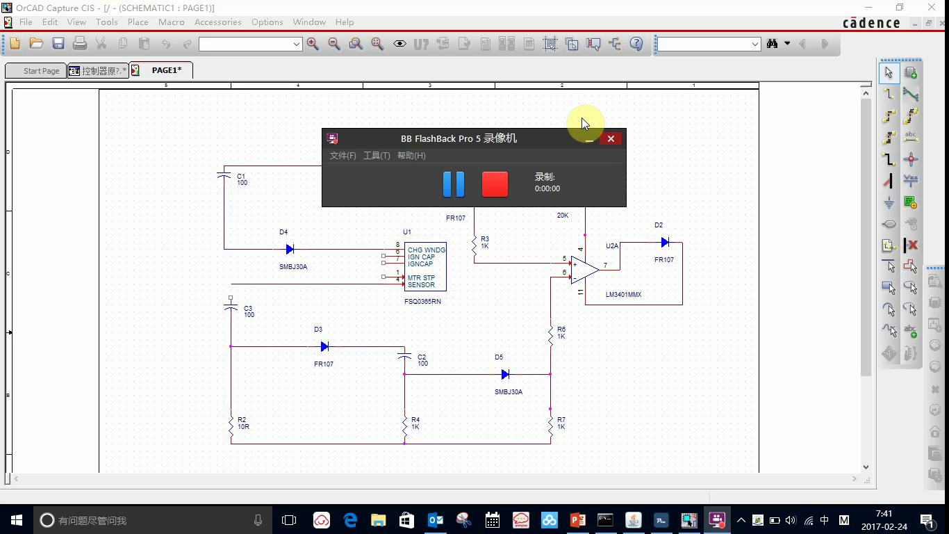Image resolution: width=949 pixels, height=534 pixels.
Task: Open the notification action center icon
Action: (927, 520)
